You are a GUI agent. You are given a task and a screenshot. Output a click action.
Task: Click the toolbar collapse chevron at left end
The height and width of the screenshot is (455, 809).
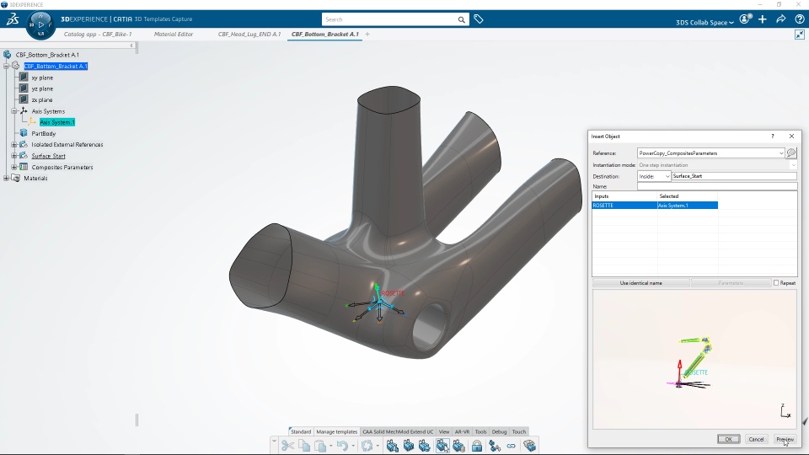tap(274, 442)
